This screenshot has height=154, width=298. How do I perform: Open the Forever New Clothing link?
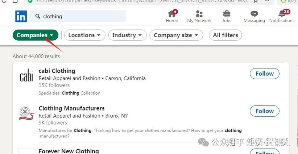69,151
